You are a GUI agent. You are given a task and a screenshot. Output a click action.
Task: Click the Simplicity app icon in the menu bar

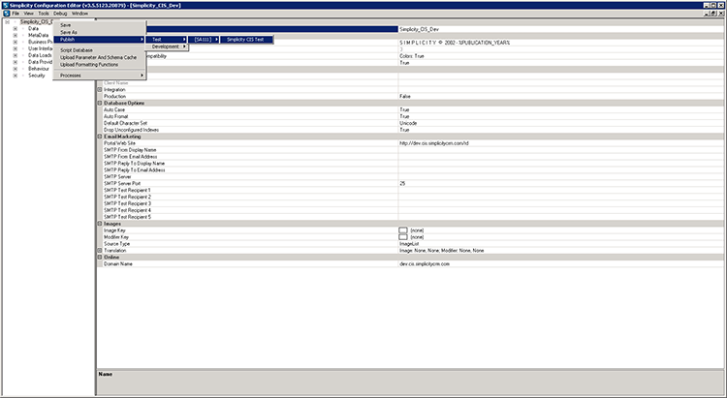[x=6, y=14]
